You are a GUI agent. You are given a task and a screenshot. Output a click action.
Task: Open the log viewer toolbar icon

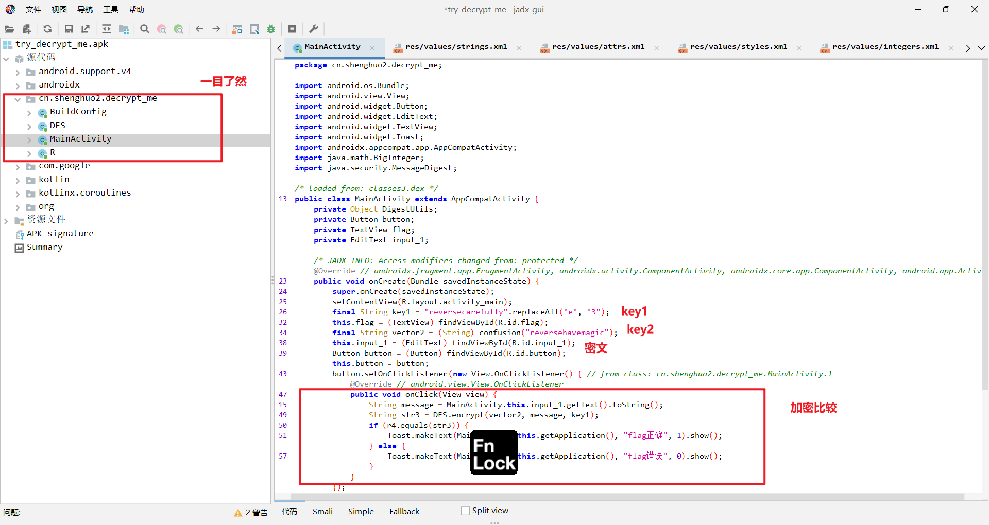click(292, 29)
